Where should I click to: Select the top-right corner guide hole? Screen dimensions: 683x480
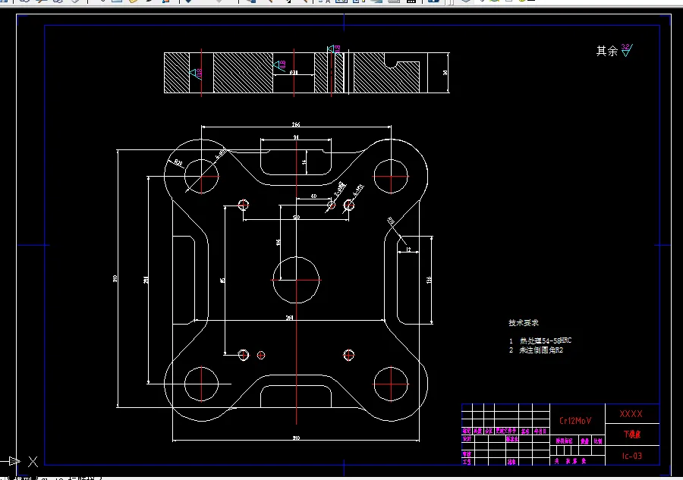[391, 176]
